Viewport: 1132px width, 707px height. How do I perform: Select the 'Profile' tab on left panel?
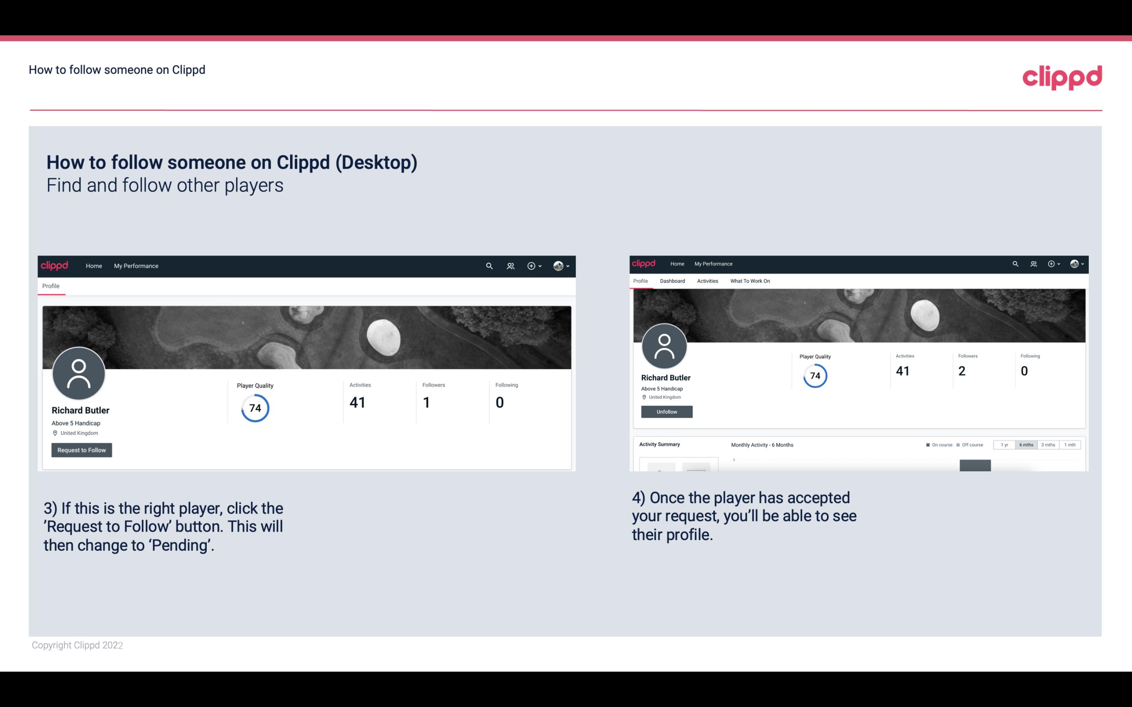point(51,286)
